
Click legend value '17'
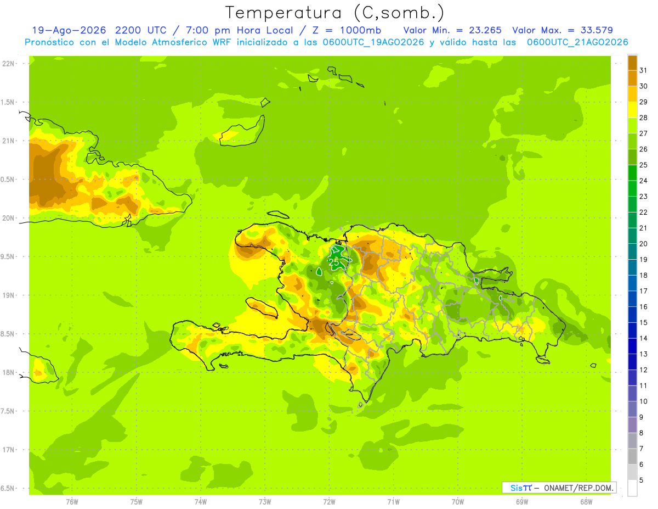[644, 291]
